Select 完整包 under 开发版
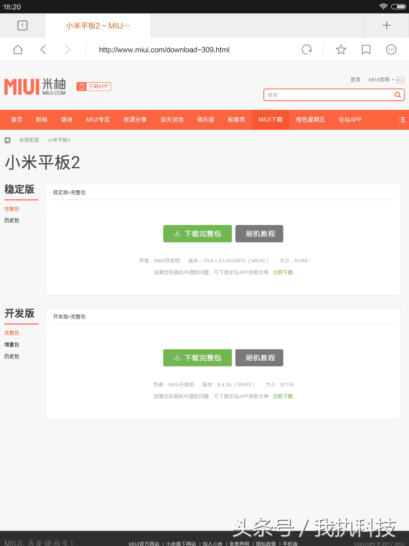The height and width of the screenshot is (546, 409). pos(12,333)
